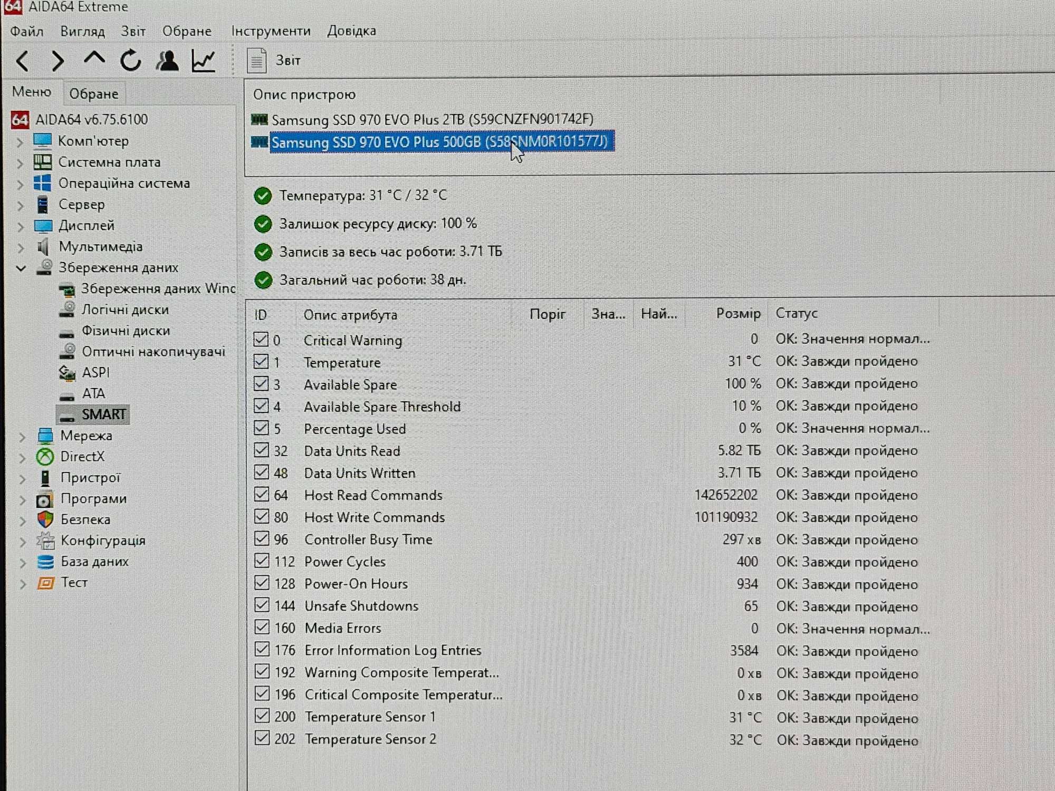1055x791 pixels.
Task: Select the Системна плата icon
Action: [43, 162]
